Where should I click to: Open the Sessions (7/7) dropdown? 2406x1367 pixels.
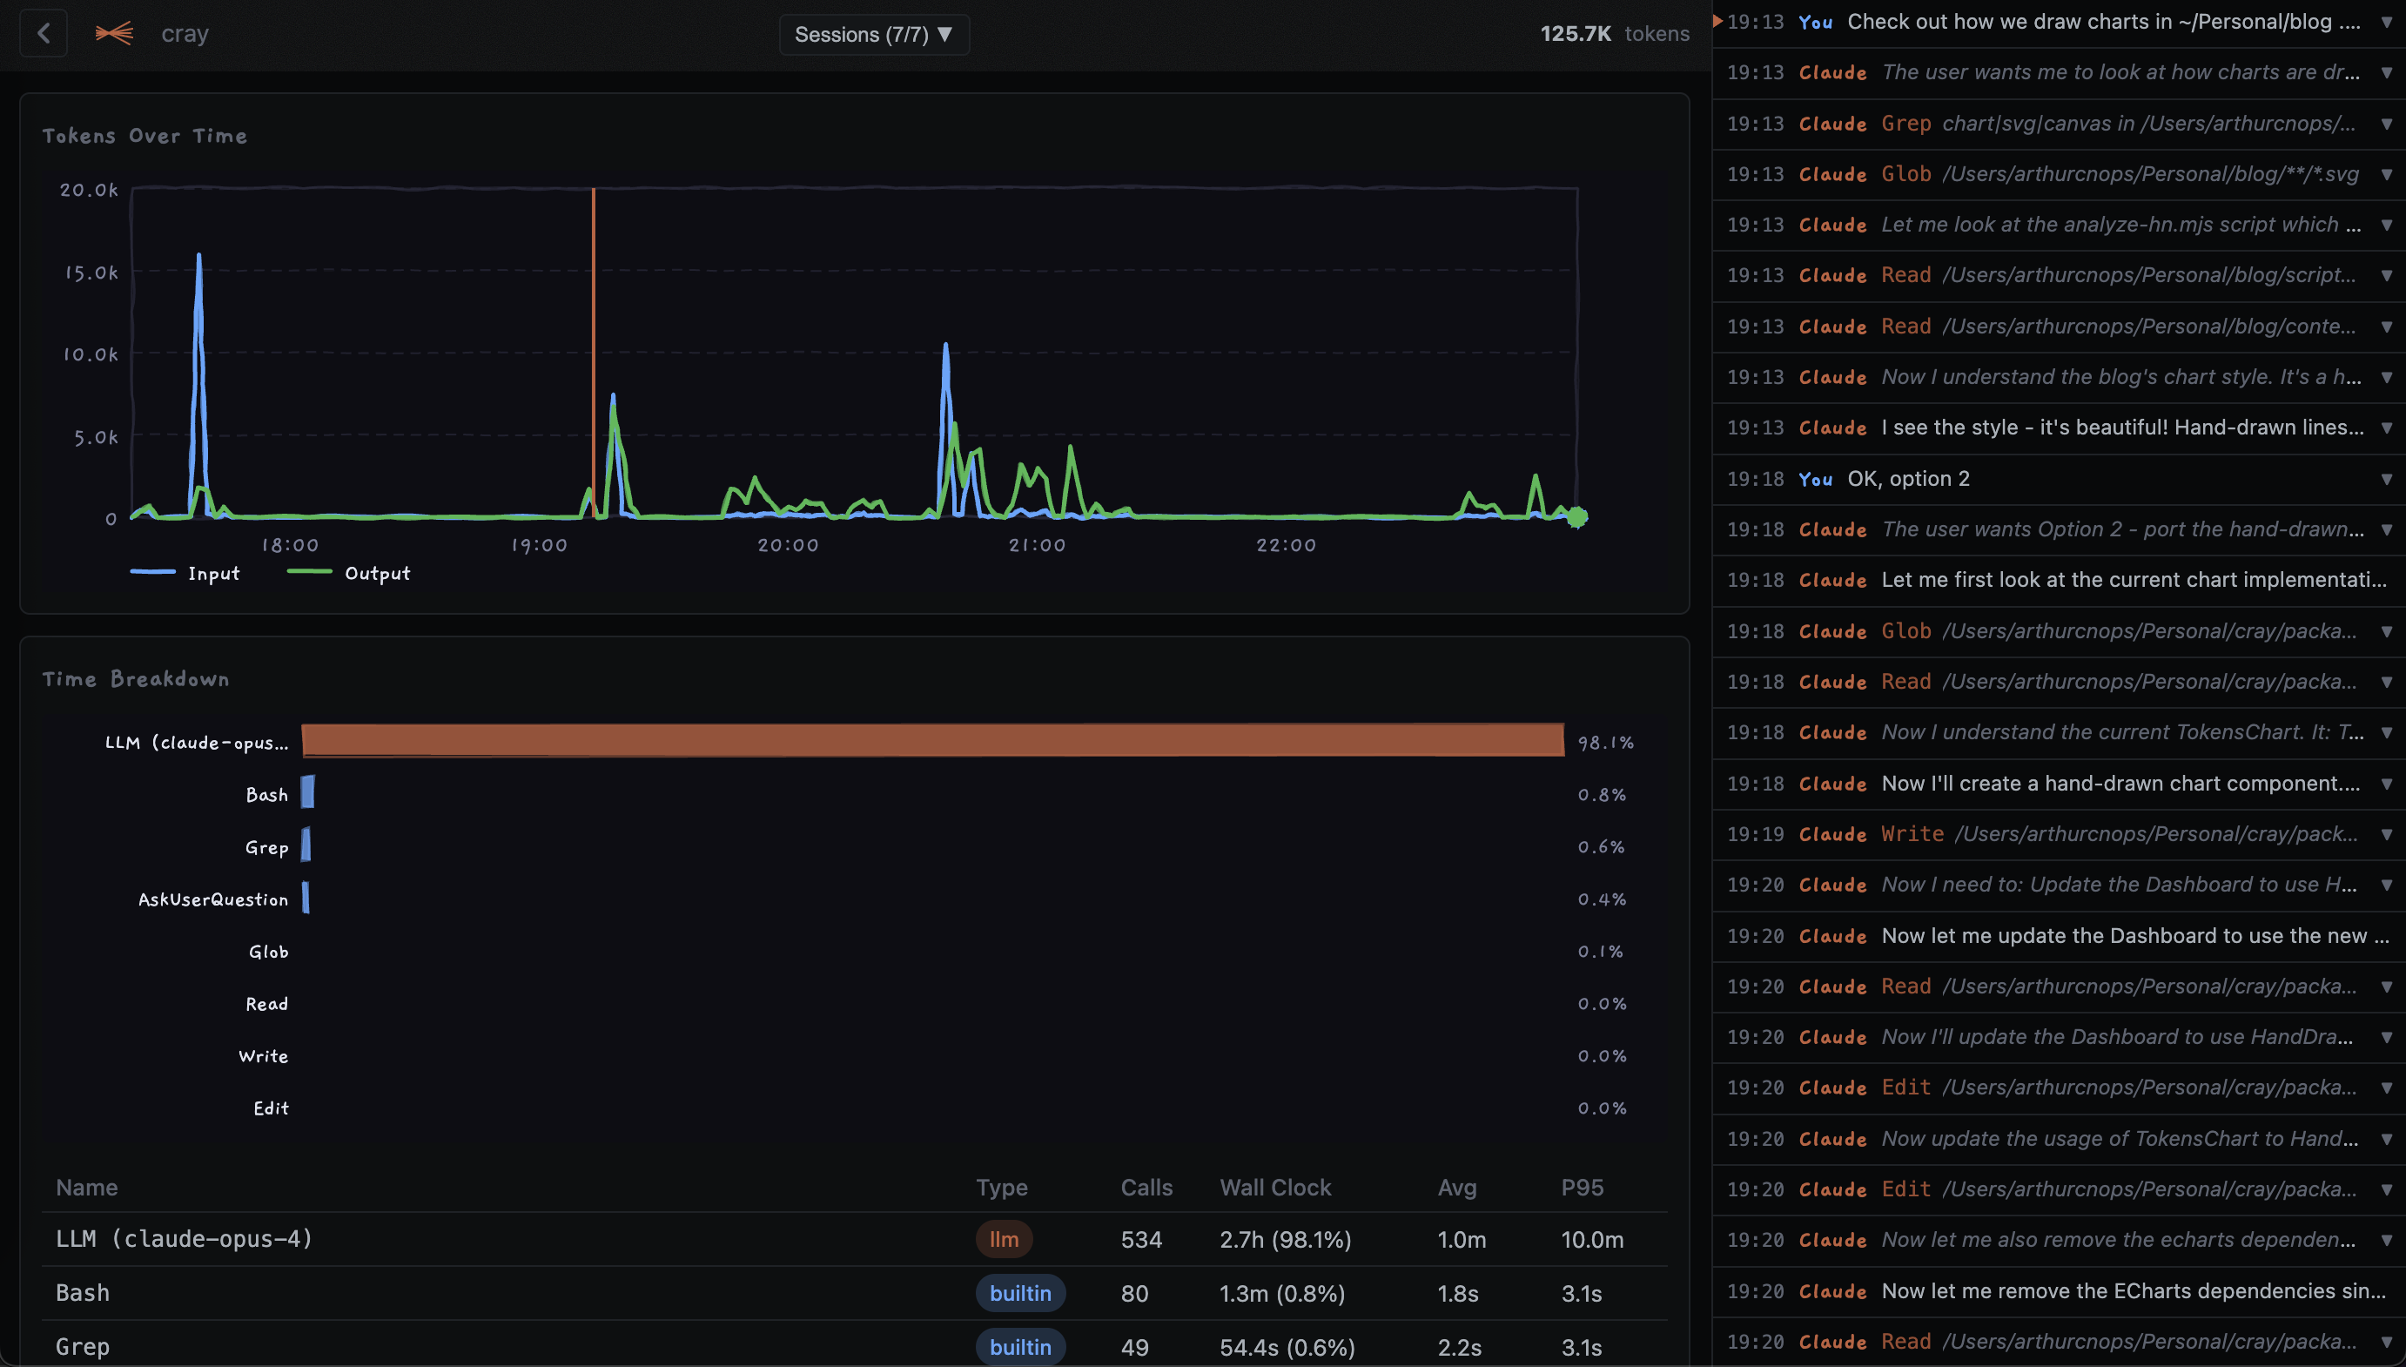tap(873, 34)
